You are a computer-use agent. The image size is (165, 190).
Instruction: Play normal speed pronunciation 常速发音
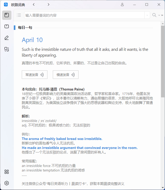pyautogui.click(x=34, y=75)
